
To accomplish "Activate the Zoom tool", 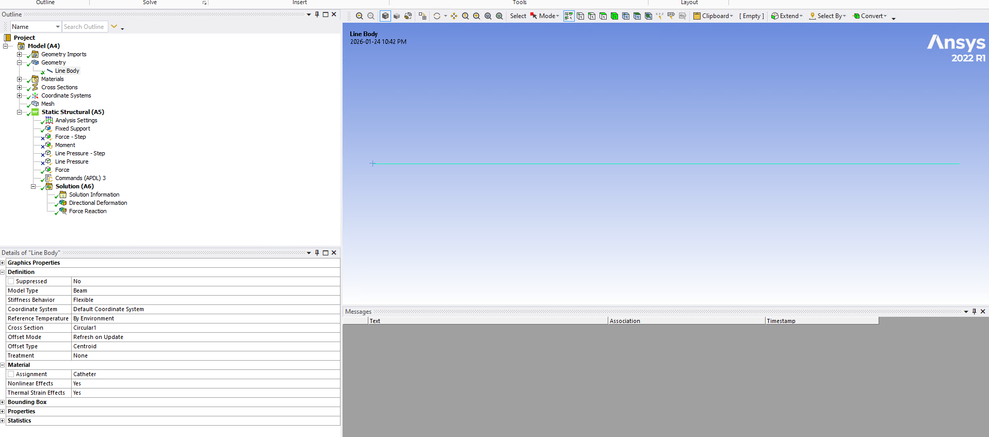I will (x=465, y=16).
